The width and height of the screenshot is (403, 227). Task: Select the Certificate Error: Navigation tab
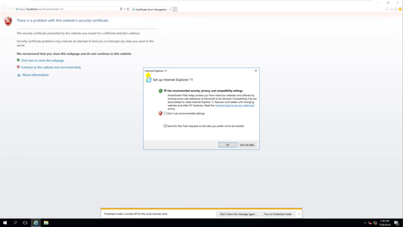click(151, 9)
